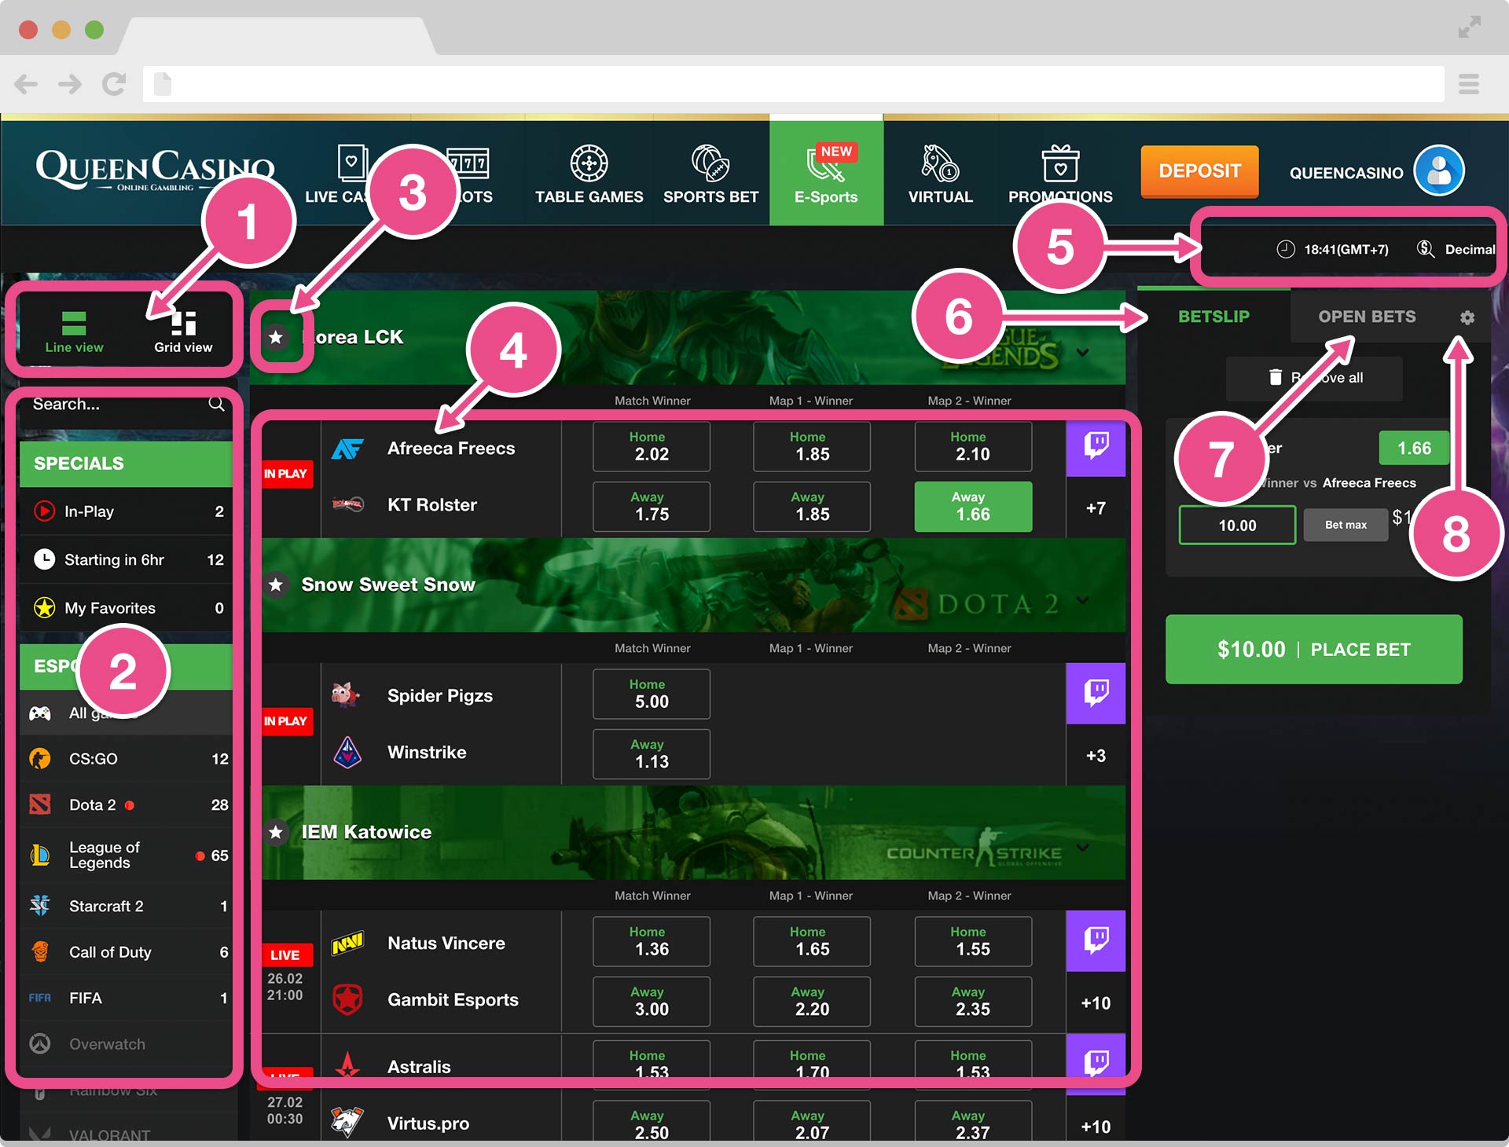Image resolution: width=1509 pixels, height=1147 pixels.
Task: Select League of Legends sidebar icon
Action: pyautogui.click(x=40, y=855)
